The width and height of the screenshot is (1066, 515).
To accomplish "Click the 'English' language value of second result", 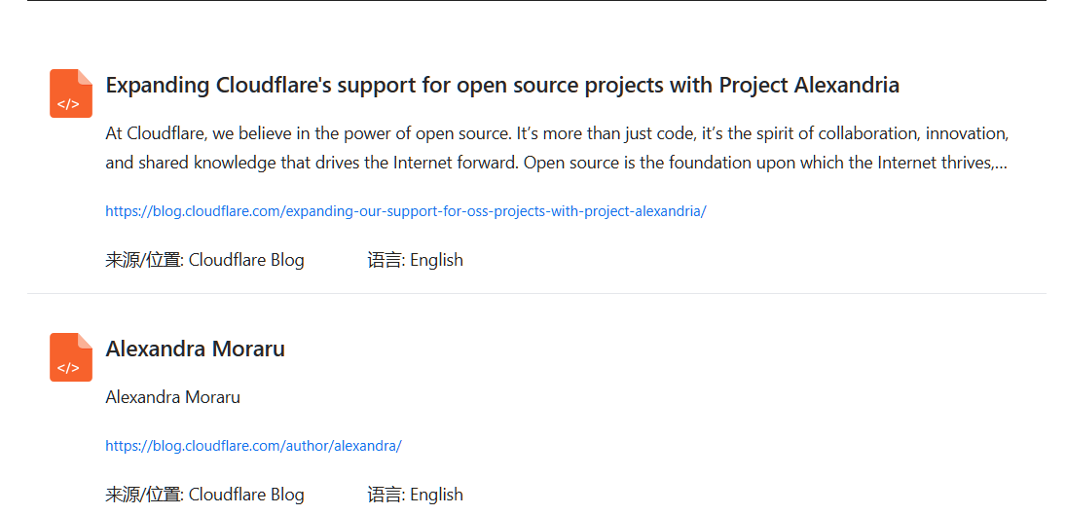I will pyautogui.click(x=436, y=495).
